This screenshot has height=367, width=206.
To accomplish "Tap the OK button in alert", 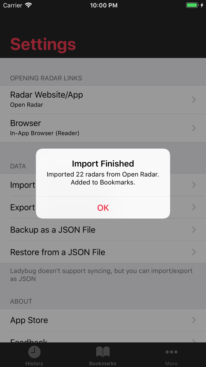I will (x=103, y=207).
